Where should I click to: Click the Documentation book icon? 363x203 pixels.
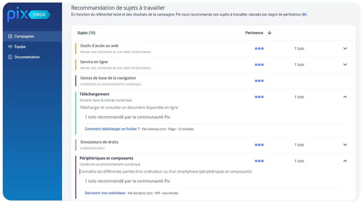[10, 57]
